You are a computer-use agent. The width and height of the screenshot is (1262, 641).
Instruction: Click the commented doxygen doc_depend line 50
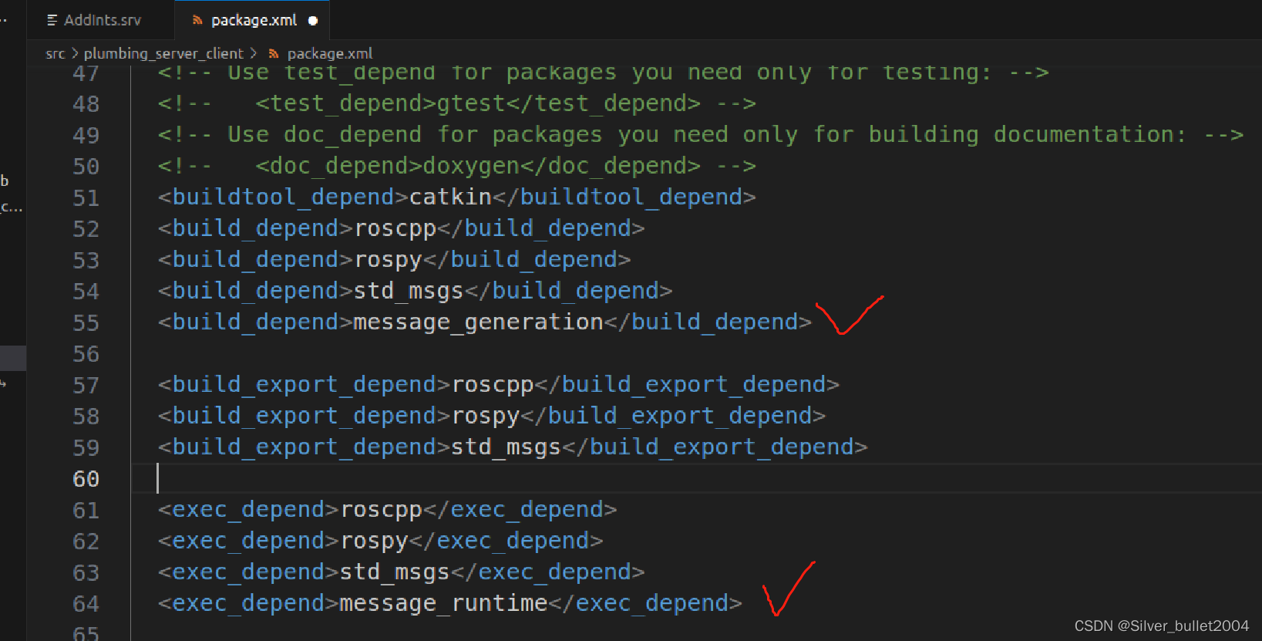pyautogui.click(x=456, y=166)
